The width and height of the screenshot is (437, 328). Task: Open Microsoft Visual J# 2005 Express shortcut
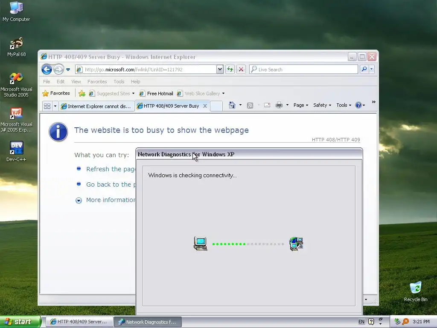(16, 120)
